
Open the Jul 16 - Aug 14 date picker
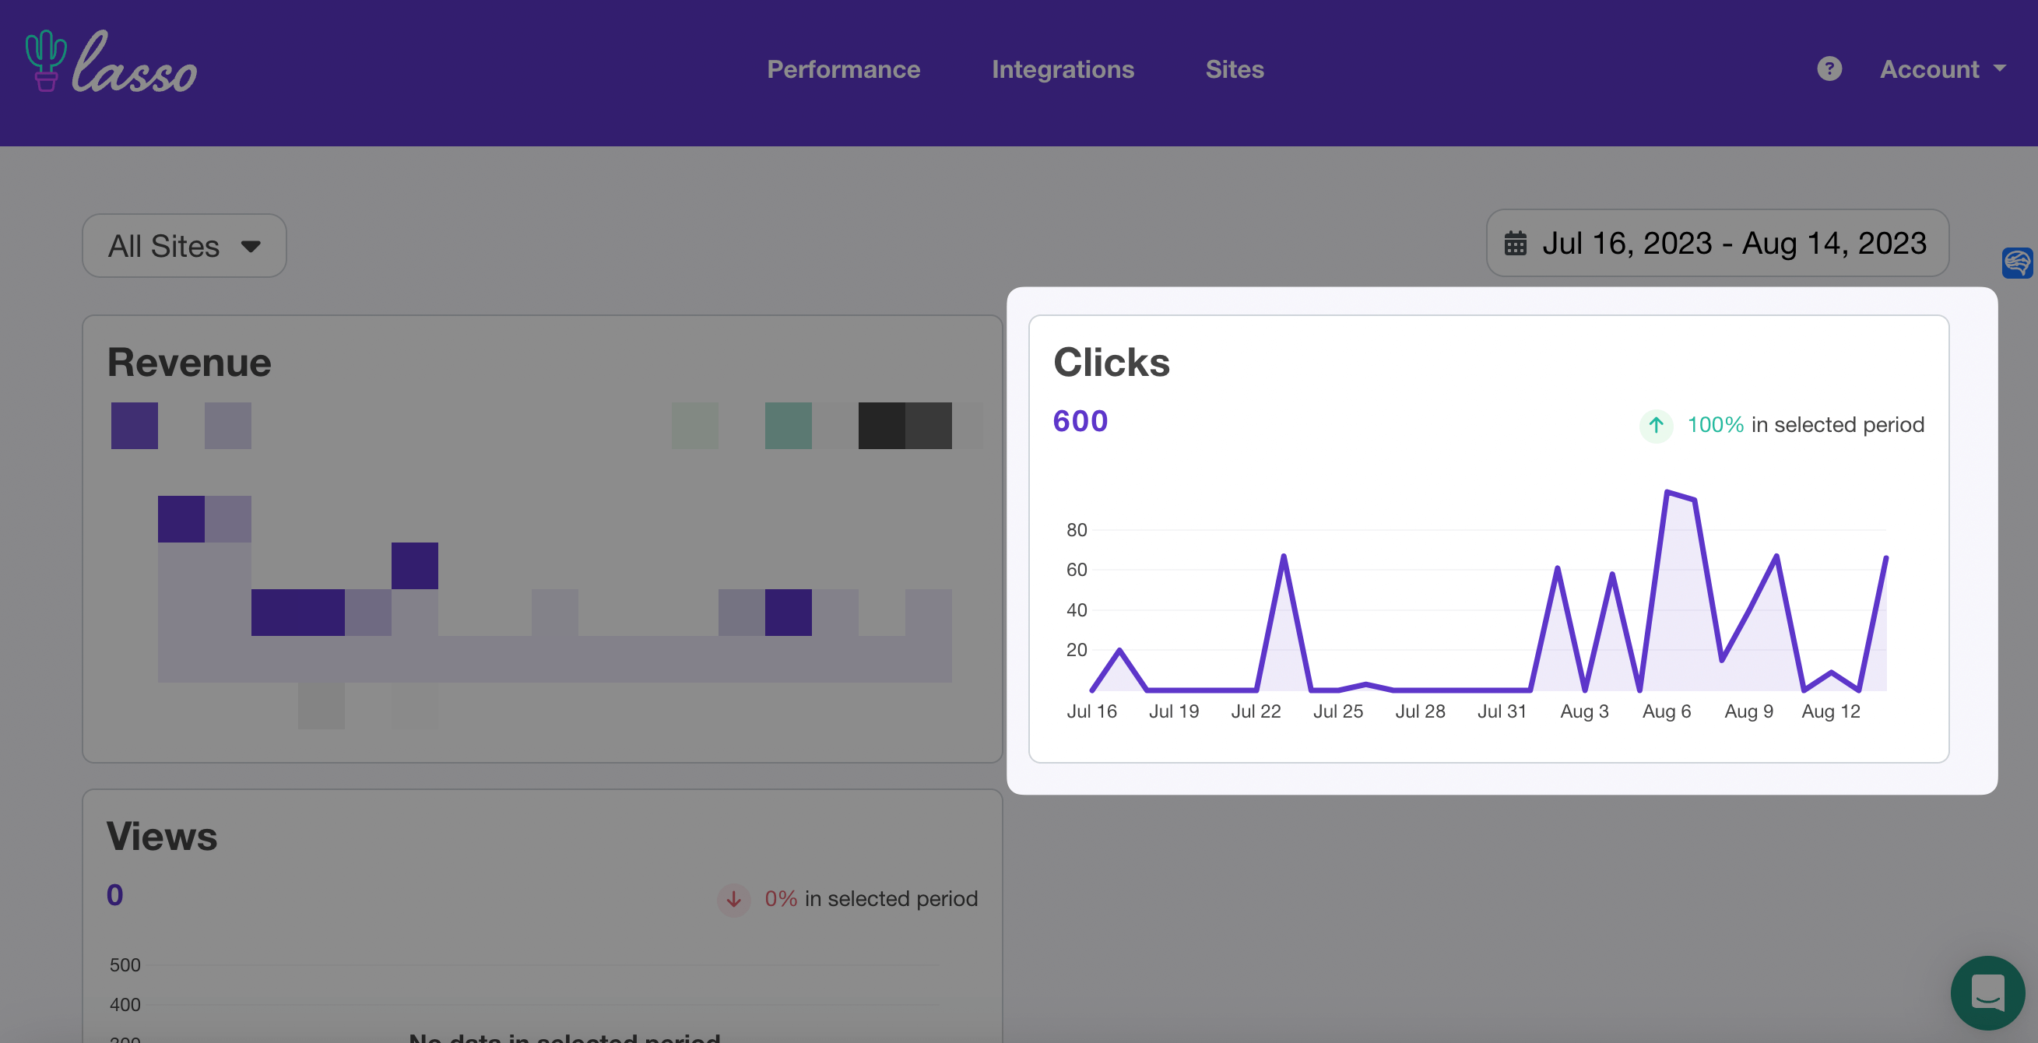pyautogui.click(x=1717, y=244)
